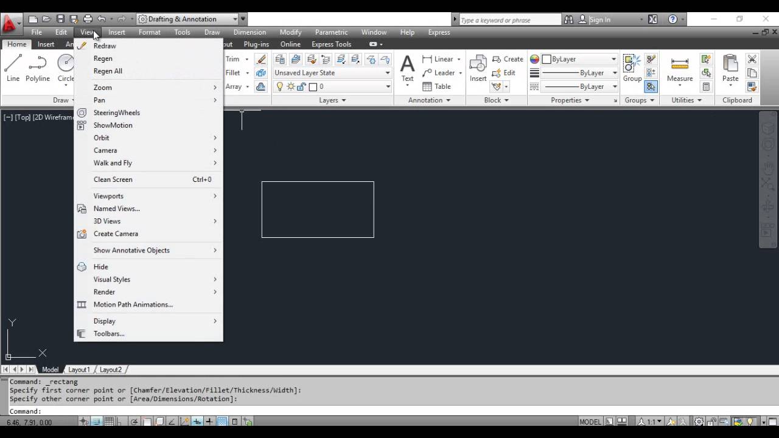Click the Text tool in Annotation panel
Screen dimensions: 779x438
pos(407,68)
